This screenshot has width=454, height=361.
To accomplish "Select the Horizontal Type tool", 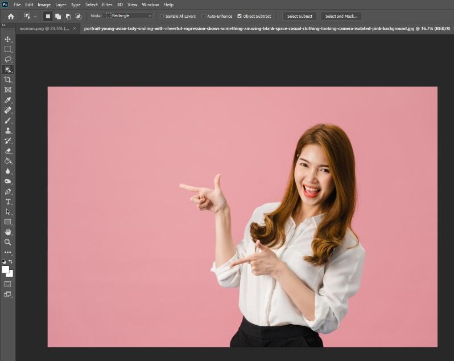I will [x=8, y=202].
